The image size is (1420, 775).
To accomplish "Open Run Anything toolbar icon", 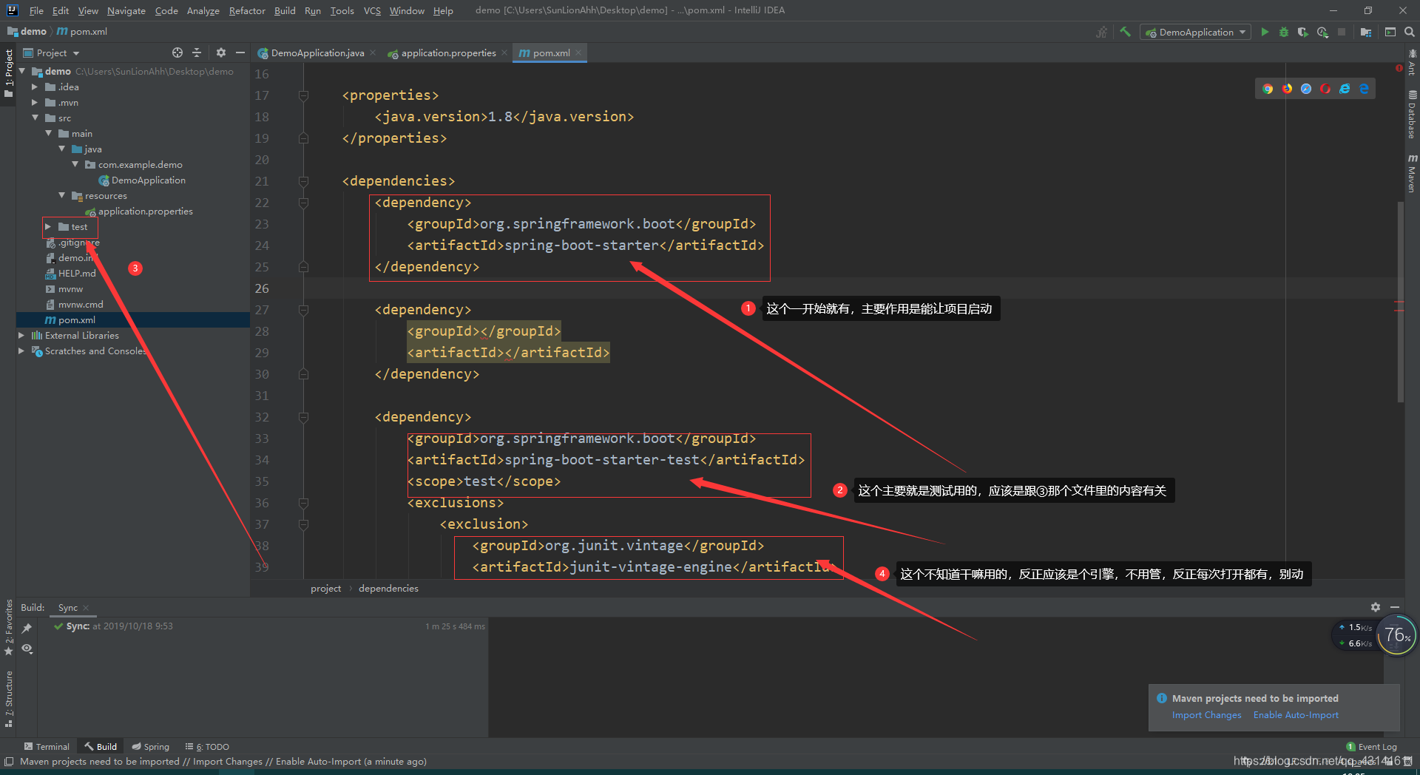I will click(x=1390, y=32).
